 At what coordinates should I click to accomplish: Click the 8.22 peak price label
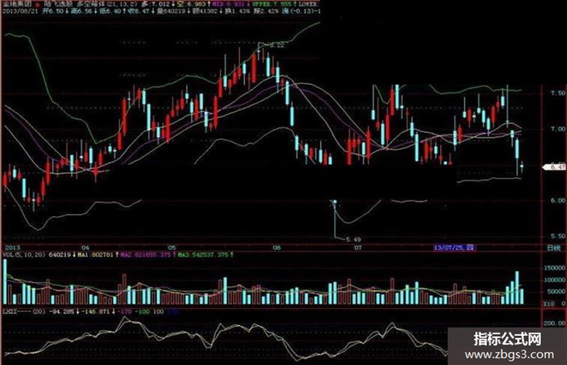pyautogui.click(x=277, y=46)
